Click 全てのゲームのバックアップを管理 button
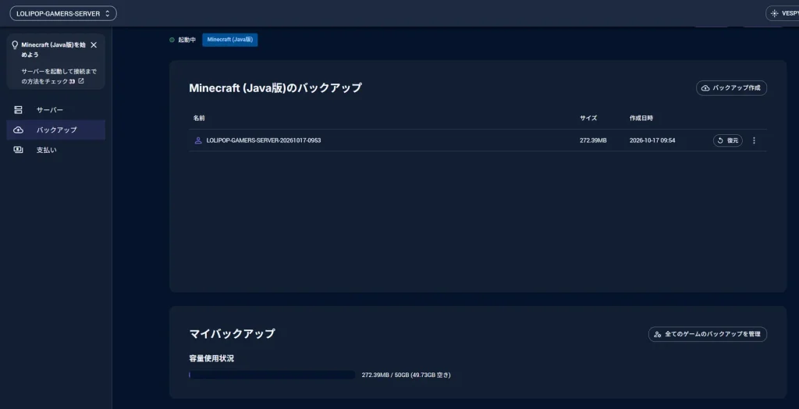 707,334
